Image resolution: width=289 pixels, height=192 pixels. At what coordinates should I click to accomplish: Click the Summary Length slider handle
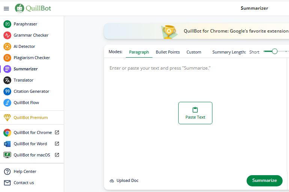pyautogui.click(x=275, y=51)
